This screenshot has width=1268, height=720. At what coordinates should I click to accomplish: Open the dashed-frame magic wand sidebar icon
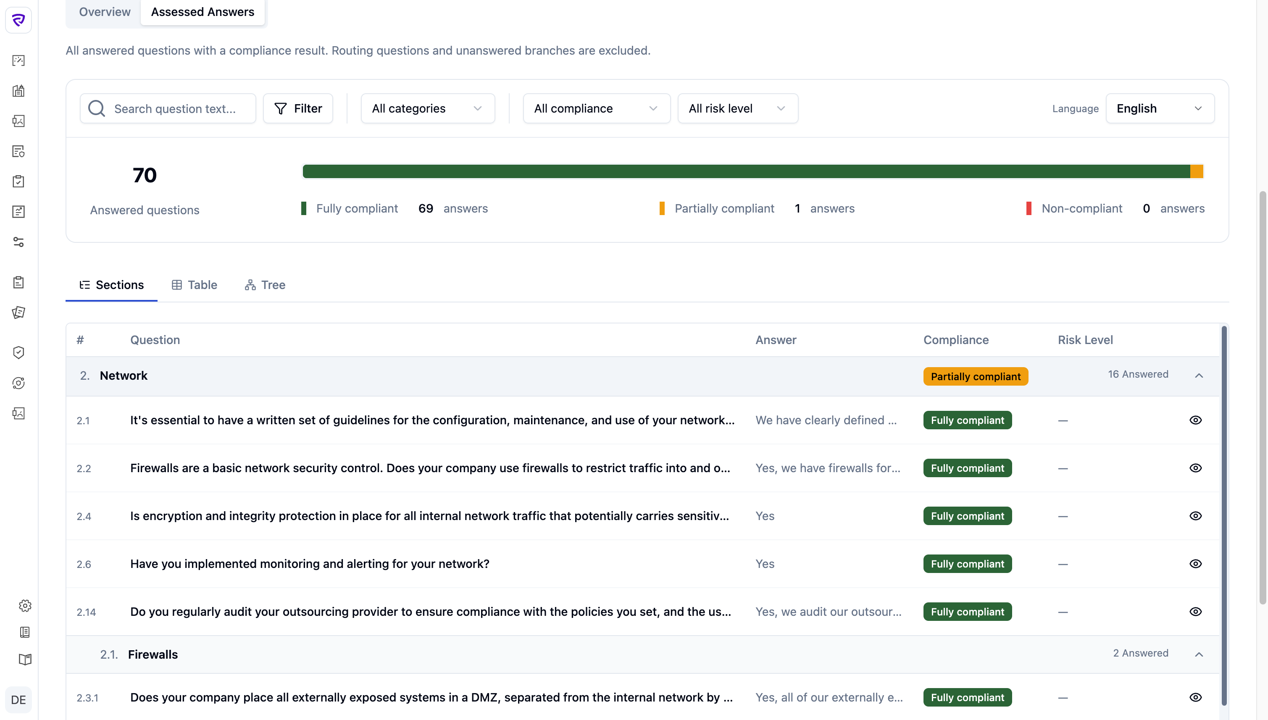coord(18,60)
